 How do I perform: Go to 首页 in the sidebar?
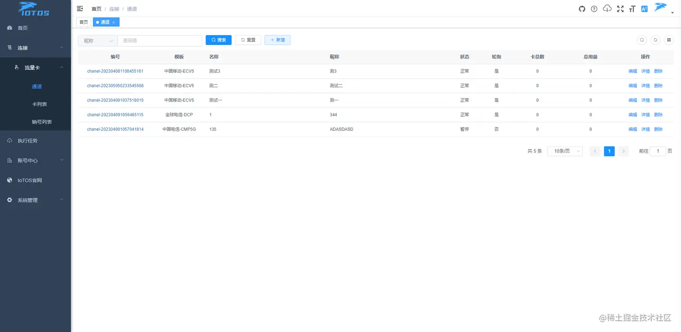click(x=35, y=28)
